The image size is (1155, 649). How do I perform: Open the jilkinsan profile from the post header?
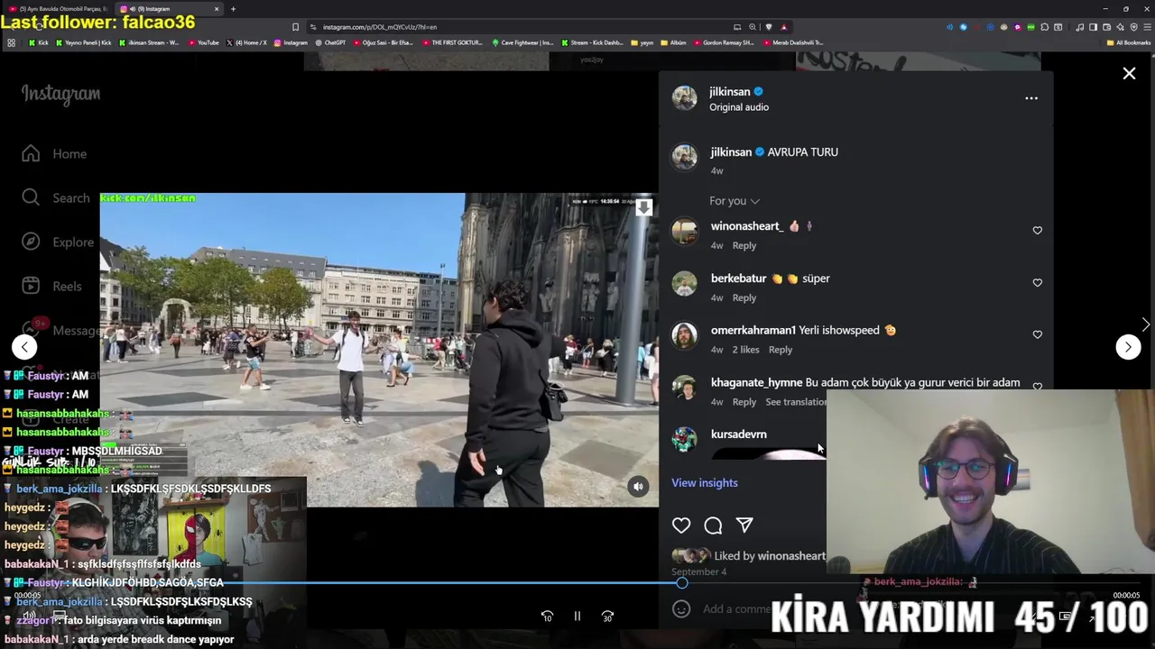730,92
